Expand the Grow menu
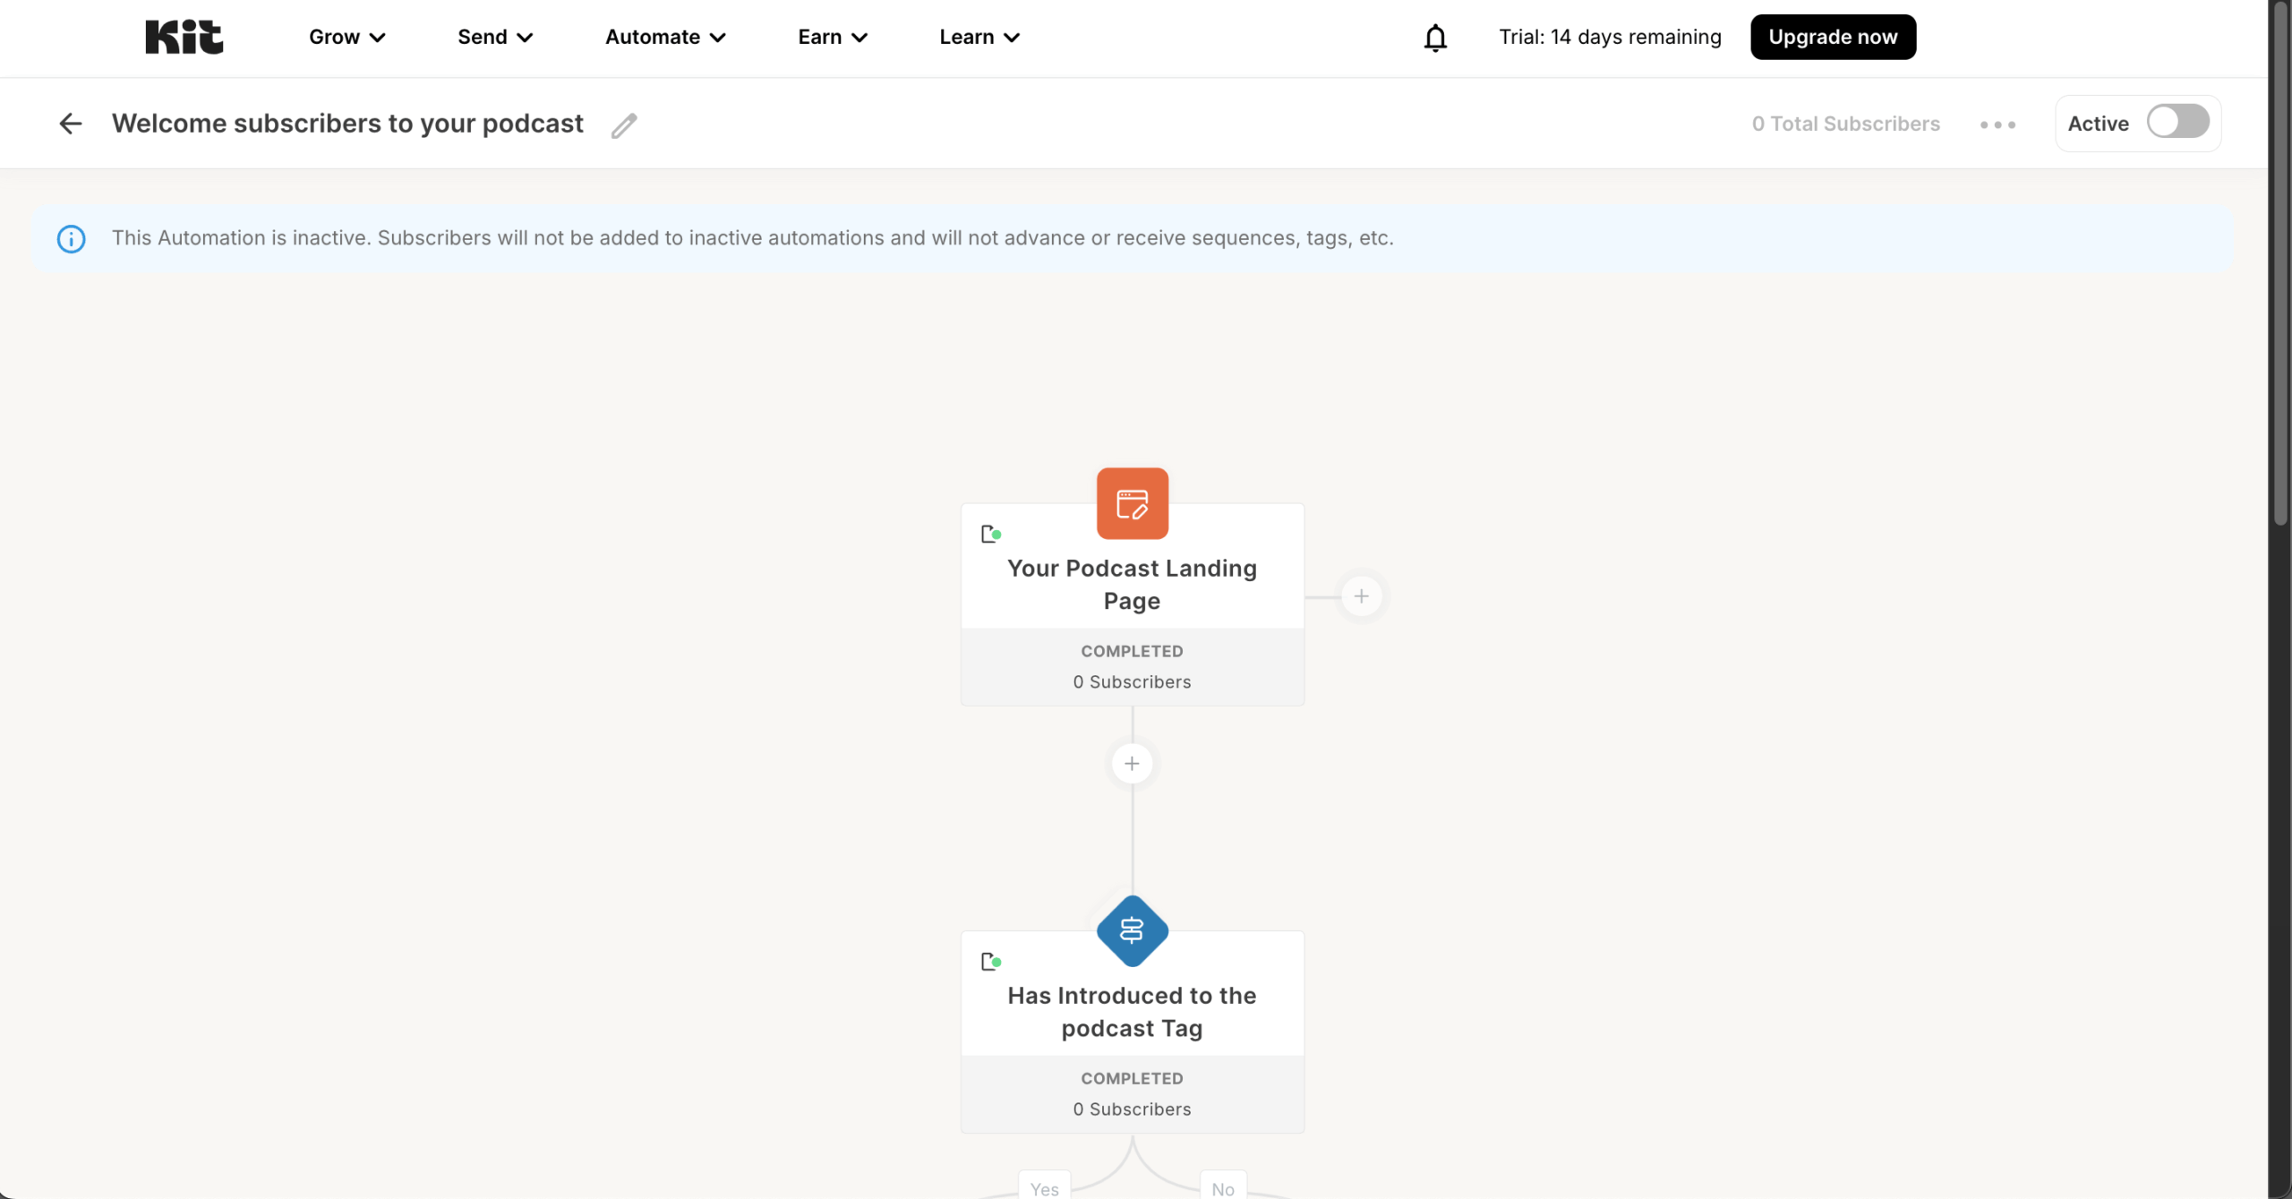Image resolution: width=2292 pixels, height=1199 pixels. (347, 37)
